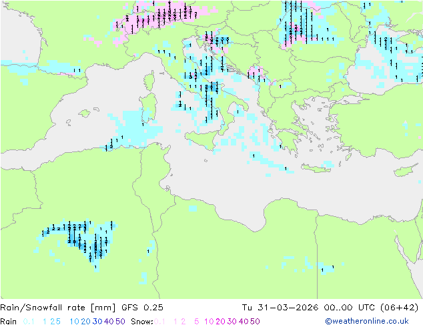Screen dimensions: 423x327
Task: Click the '(06+42)' forecast run text
Action: coord(400,308)
